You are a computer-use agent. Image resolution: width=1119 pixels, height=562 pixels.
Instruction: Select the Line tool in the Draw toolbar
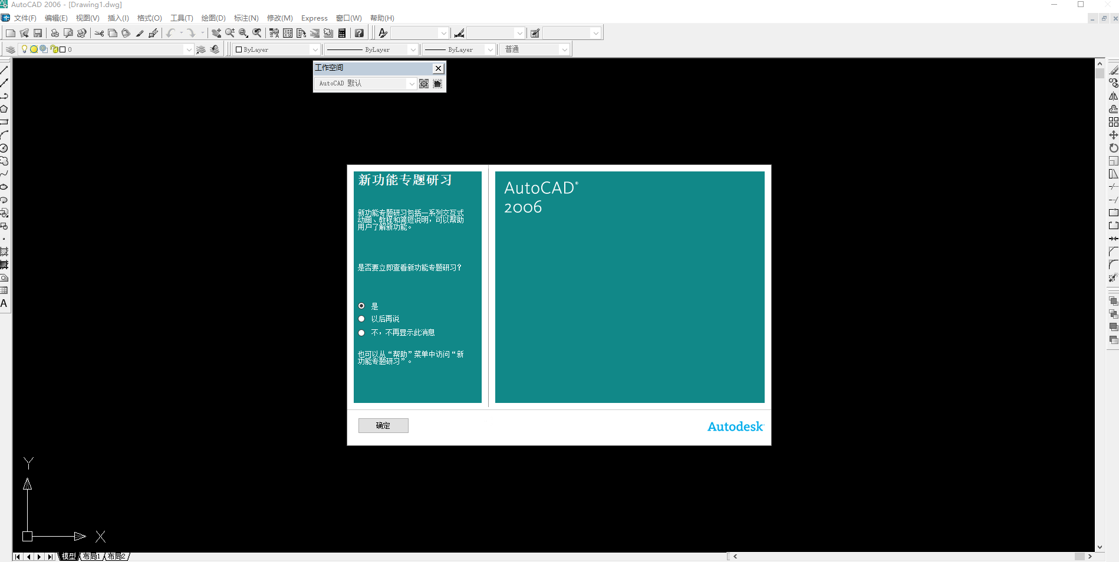(x=5, y=70)
